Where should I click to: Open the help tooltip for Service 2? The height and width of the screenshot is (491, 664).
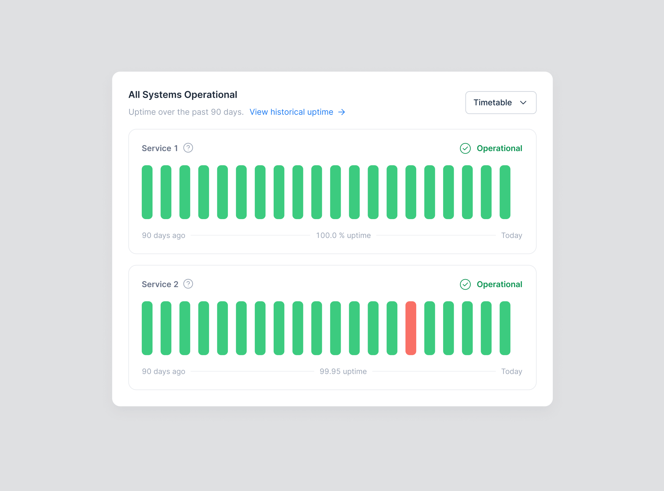click(x=188, y=284)
